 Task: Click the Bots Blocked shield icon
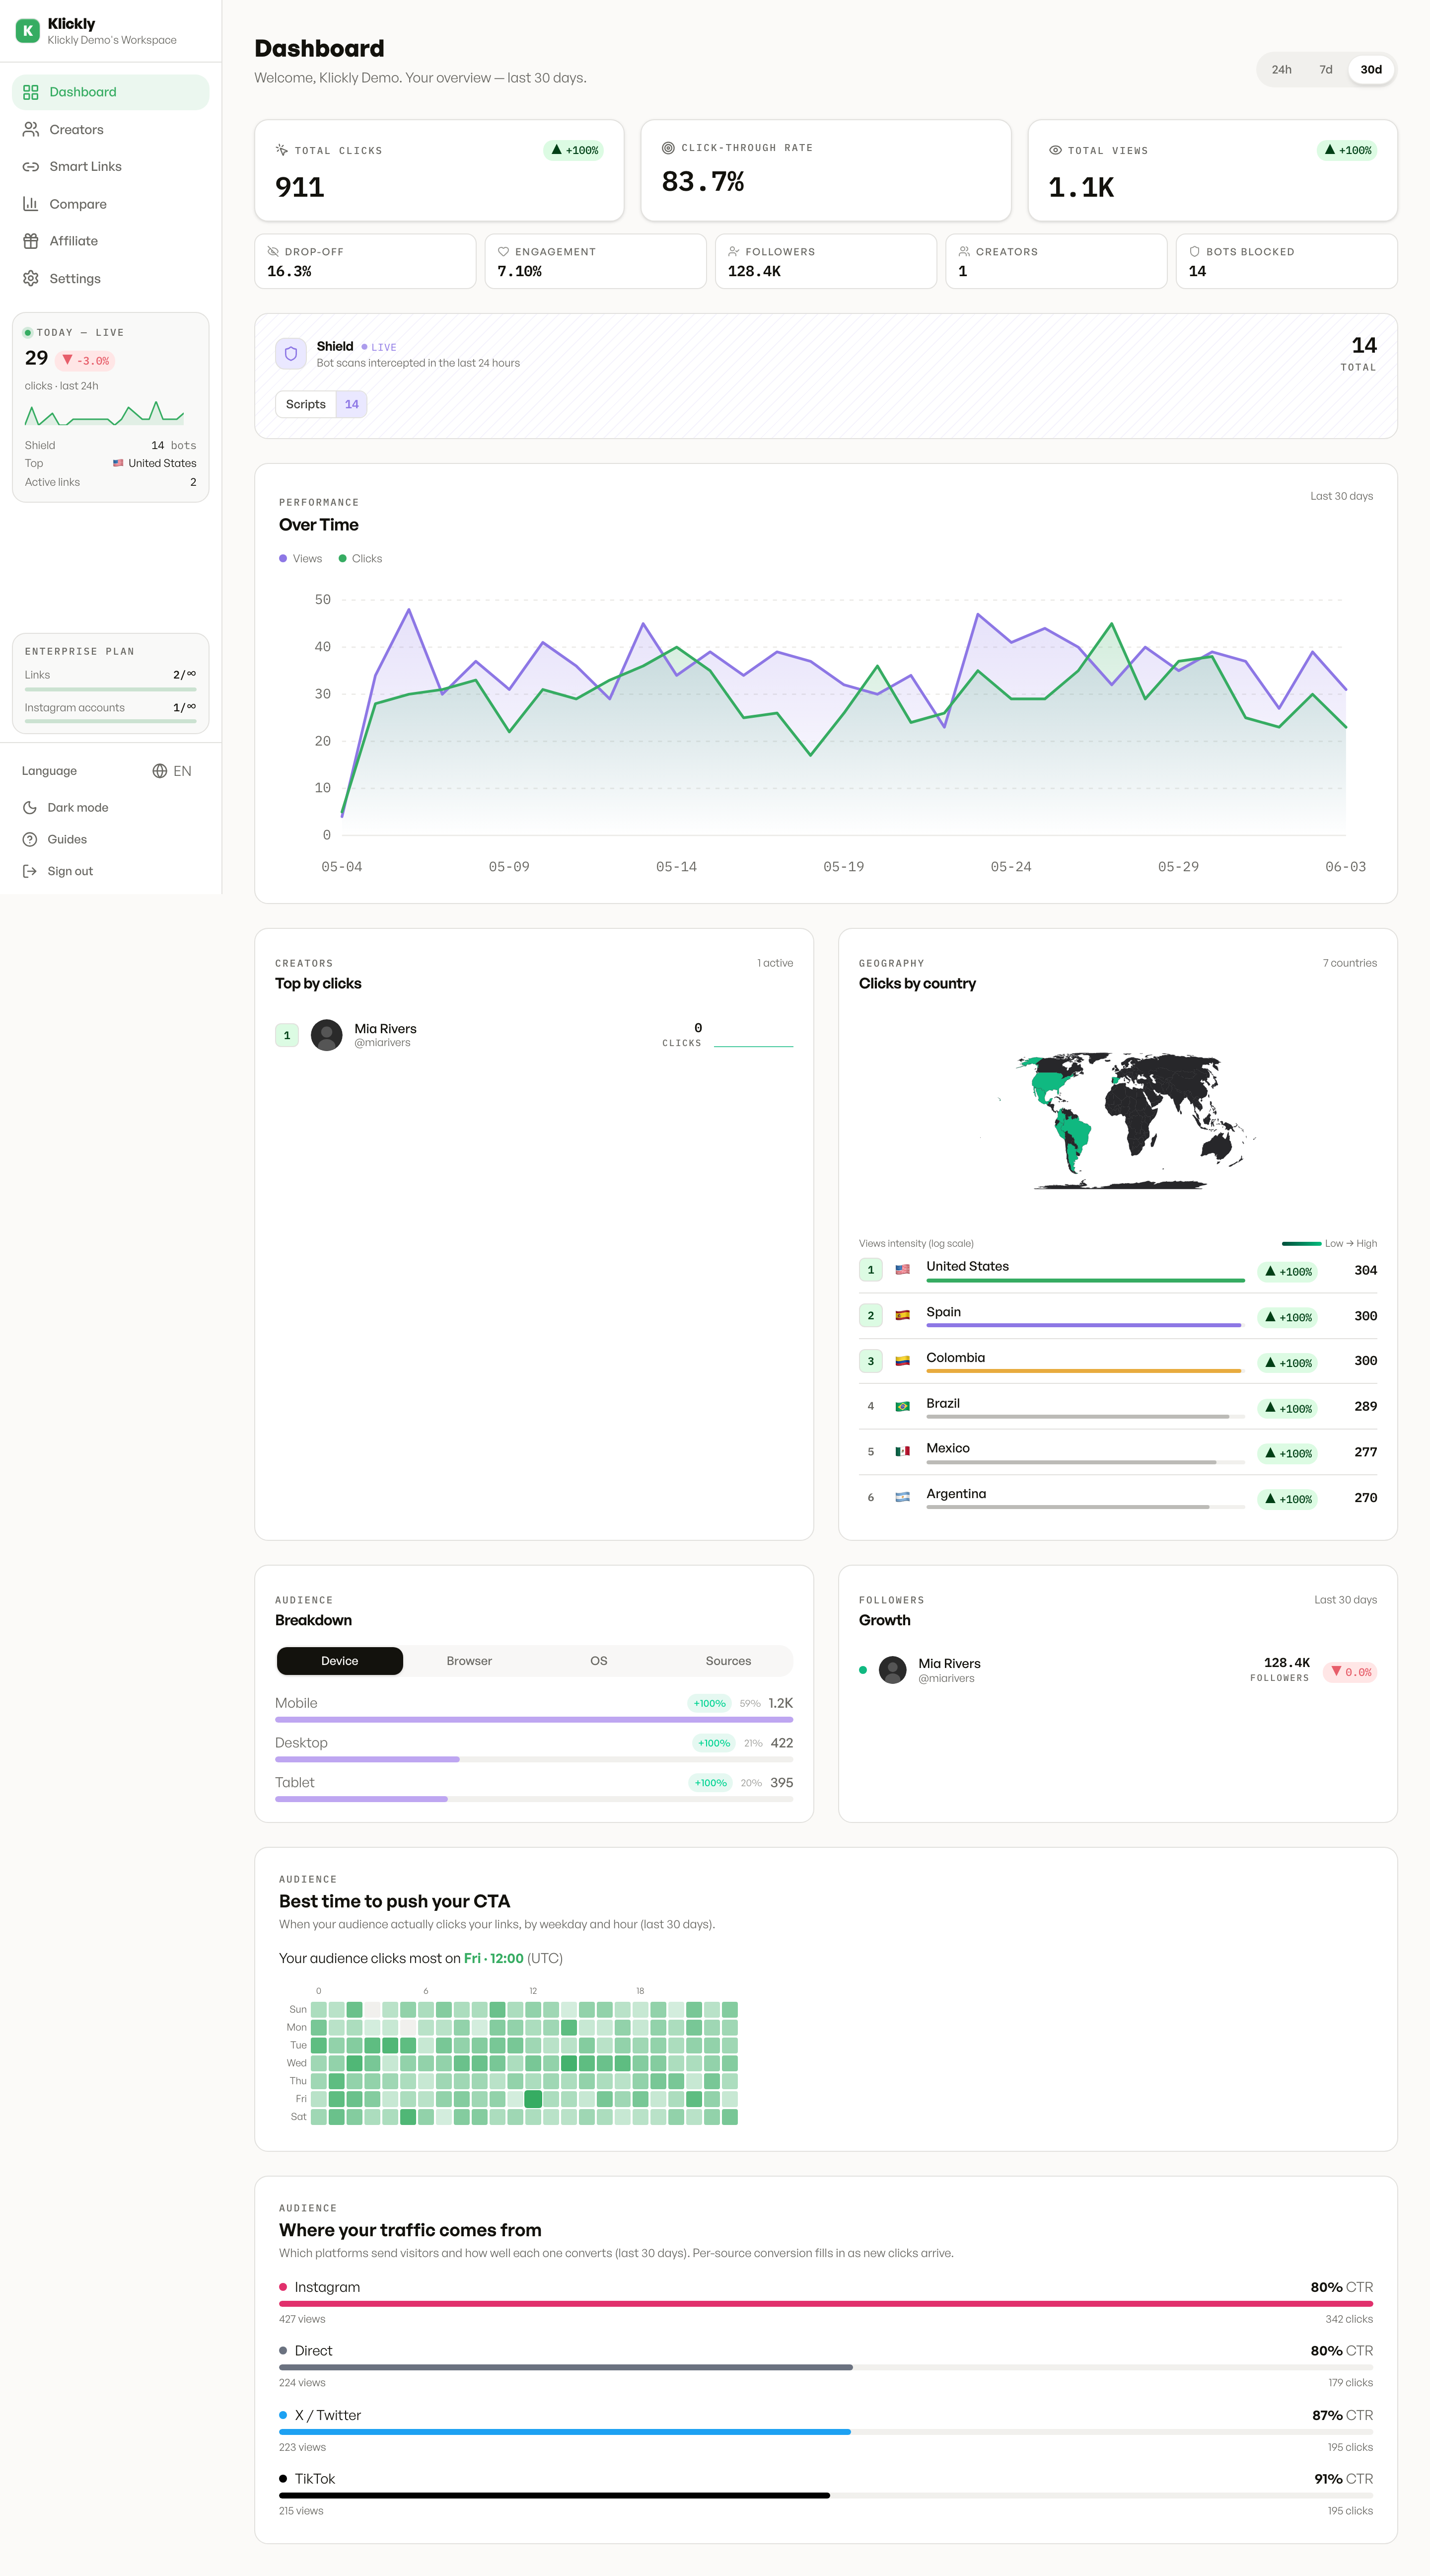tap(1194, 252)
